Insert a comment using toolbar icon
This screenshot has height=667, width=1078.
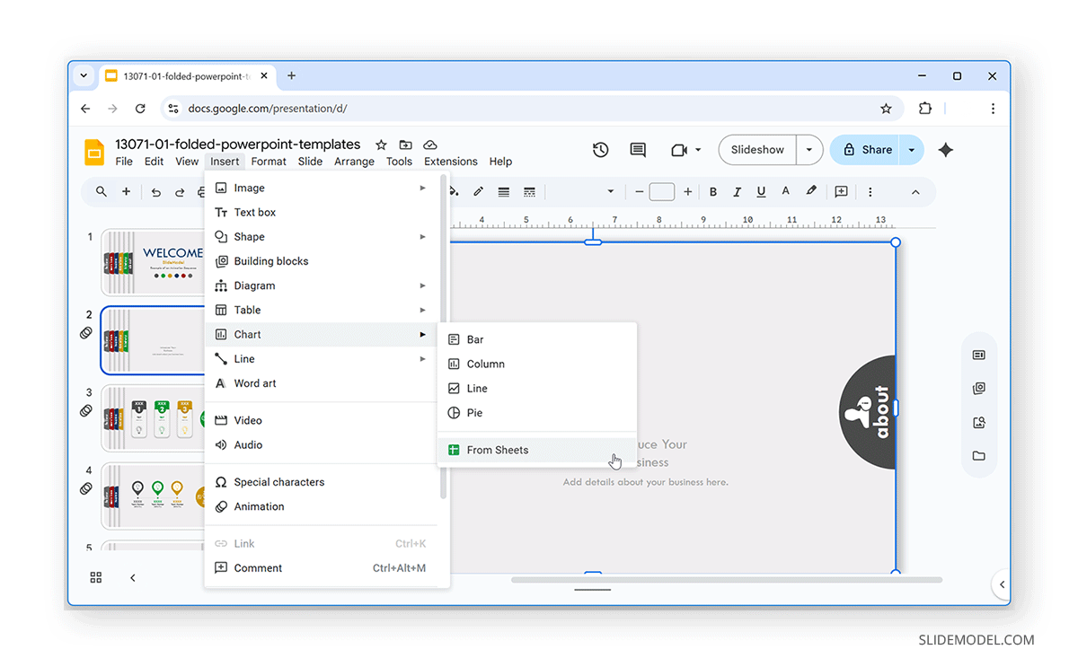(841, 191)
